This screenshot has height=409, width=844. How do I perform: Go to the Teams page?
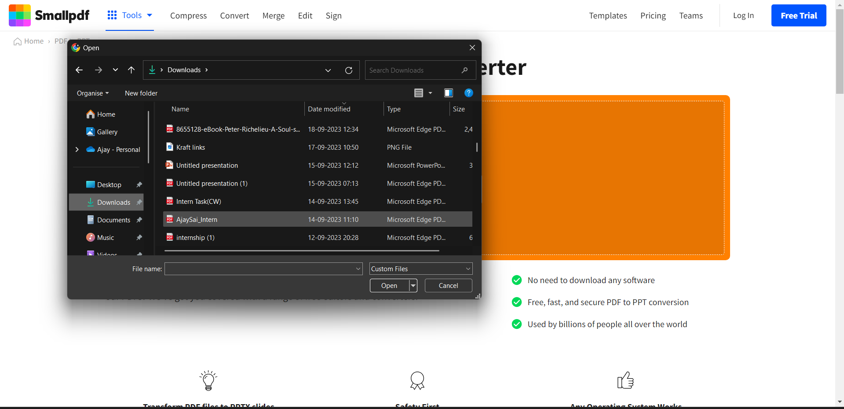[x=691, y=16]
